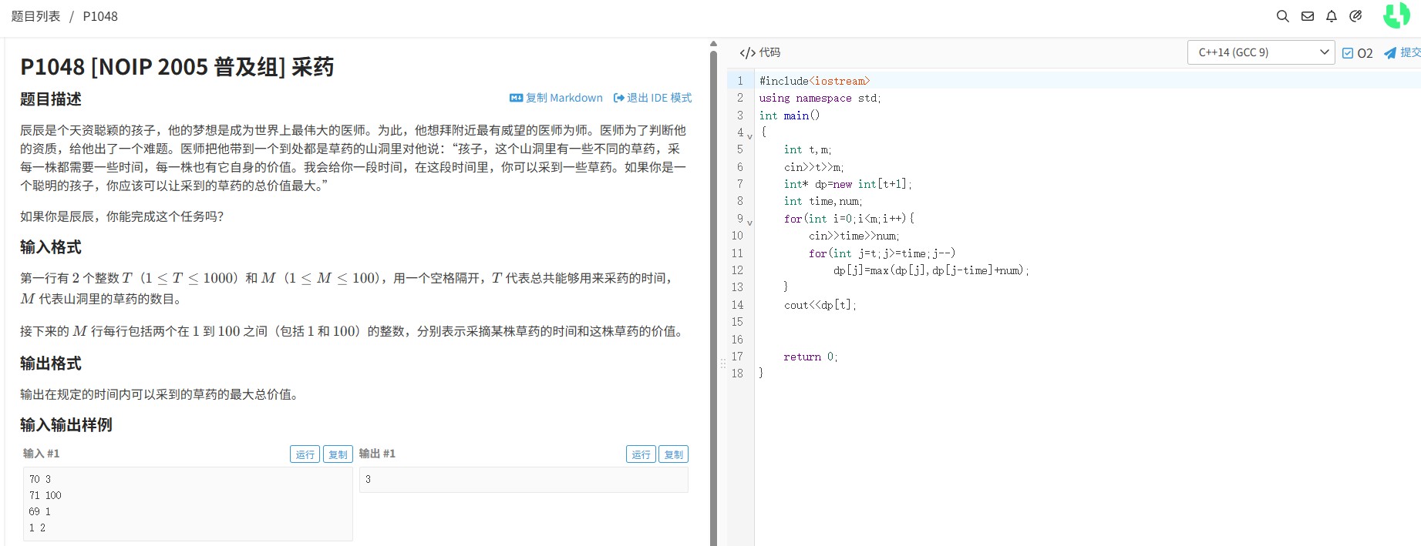Click the code brackets icon beside 代码
This screenshot has height=546, width=1421.
point(747,53)
